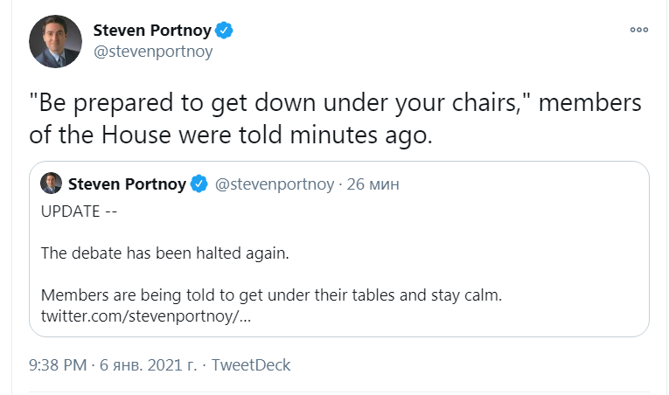Screen dimensions: 669x395
Task: Open the three-dot more options menu
Action: (639, 30)
